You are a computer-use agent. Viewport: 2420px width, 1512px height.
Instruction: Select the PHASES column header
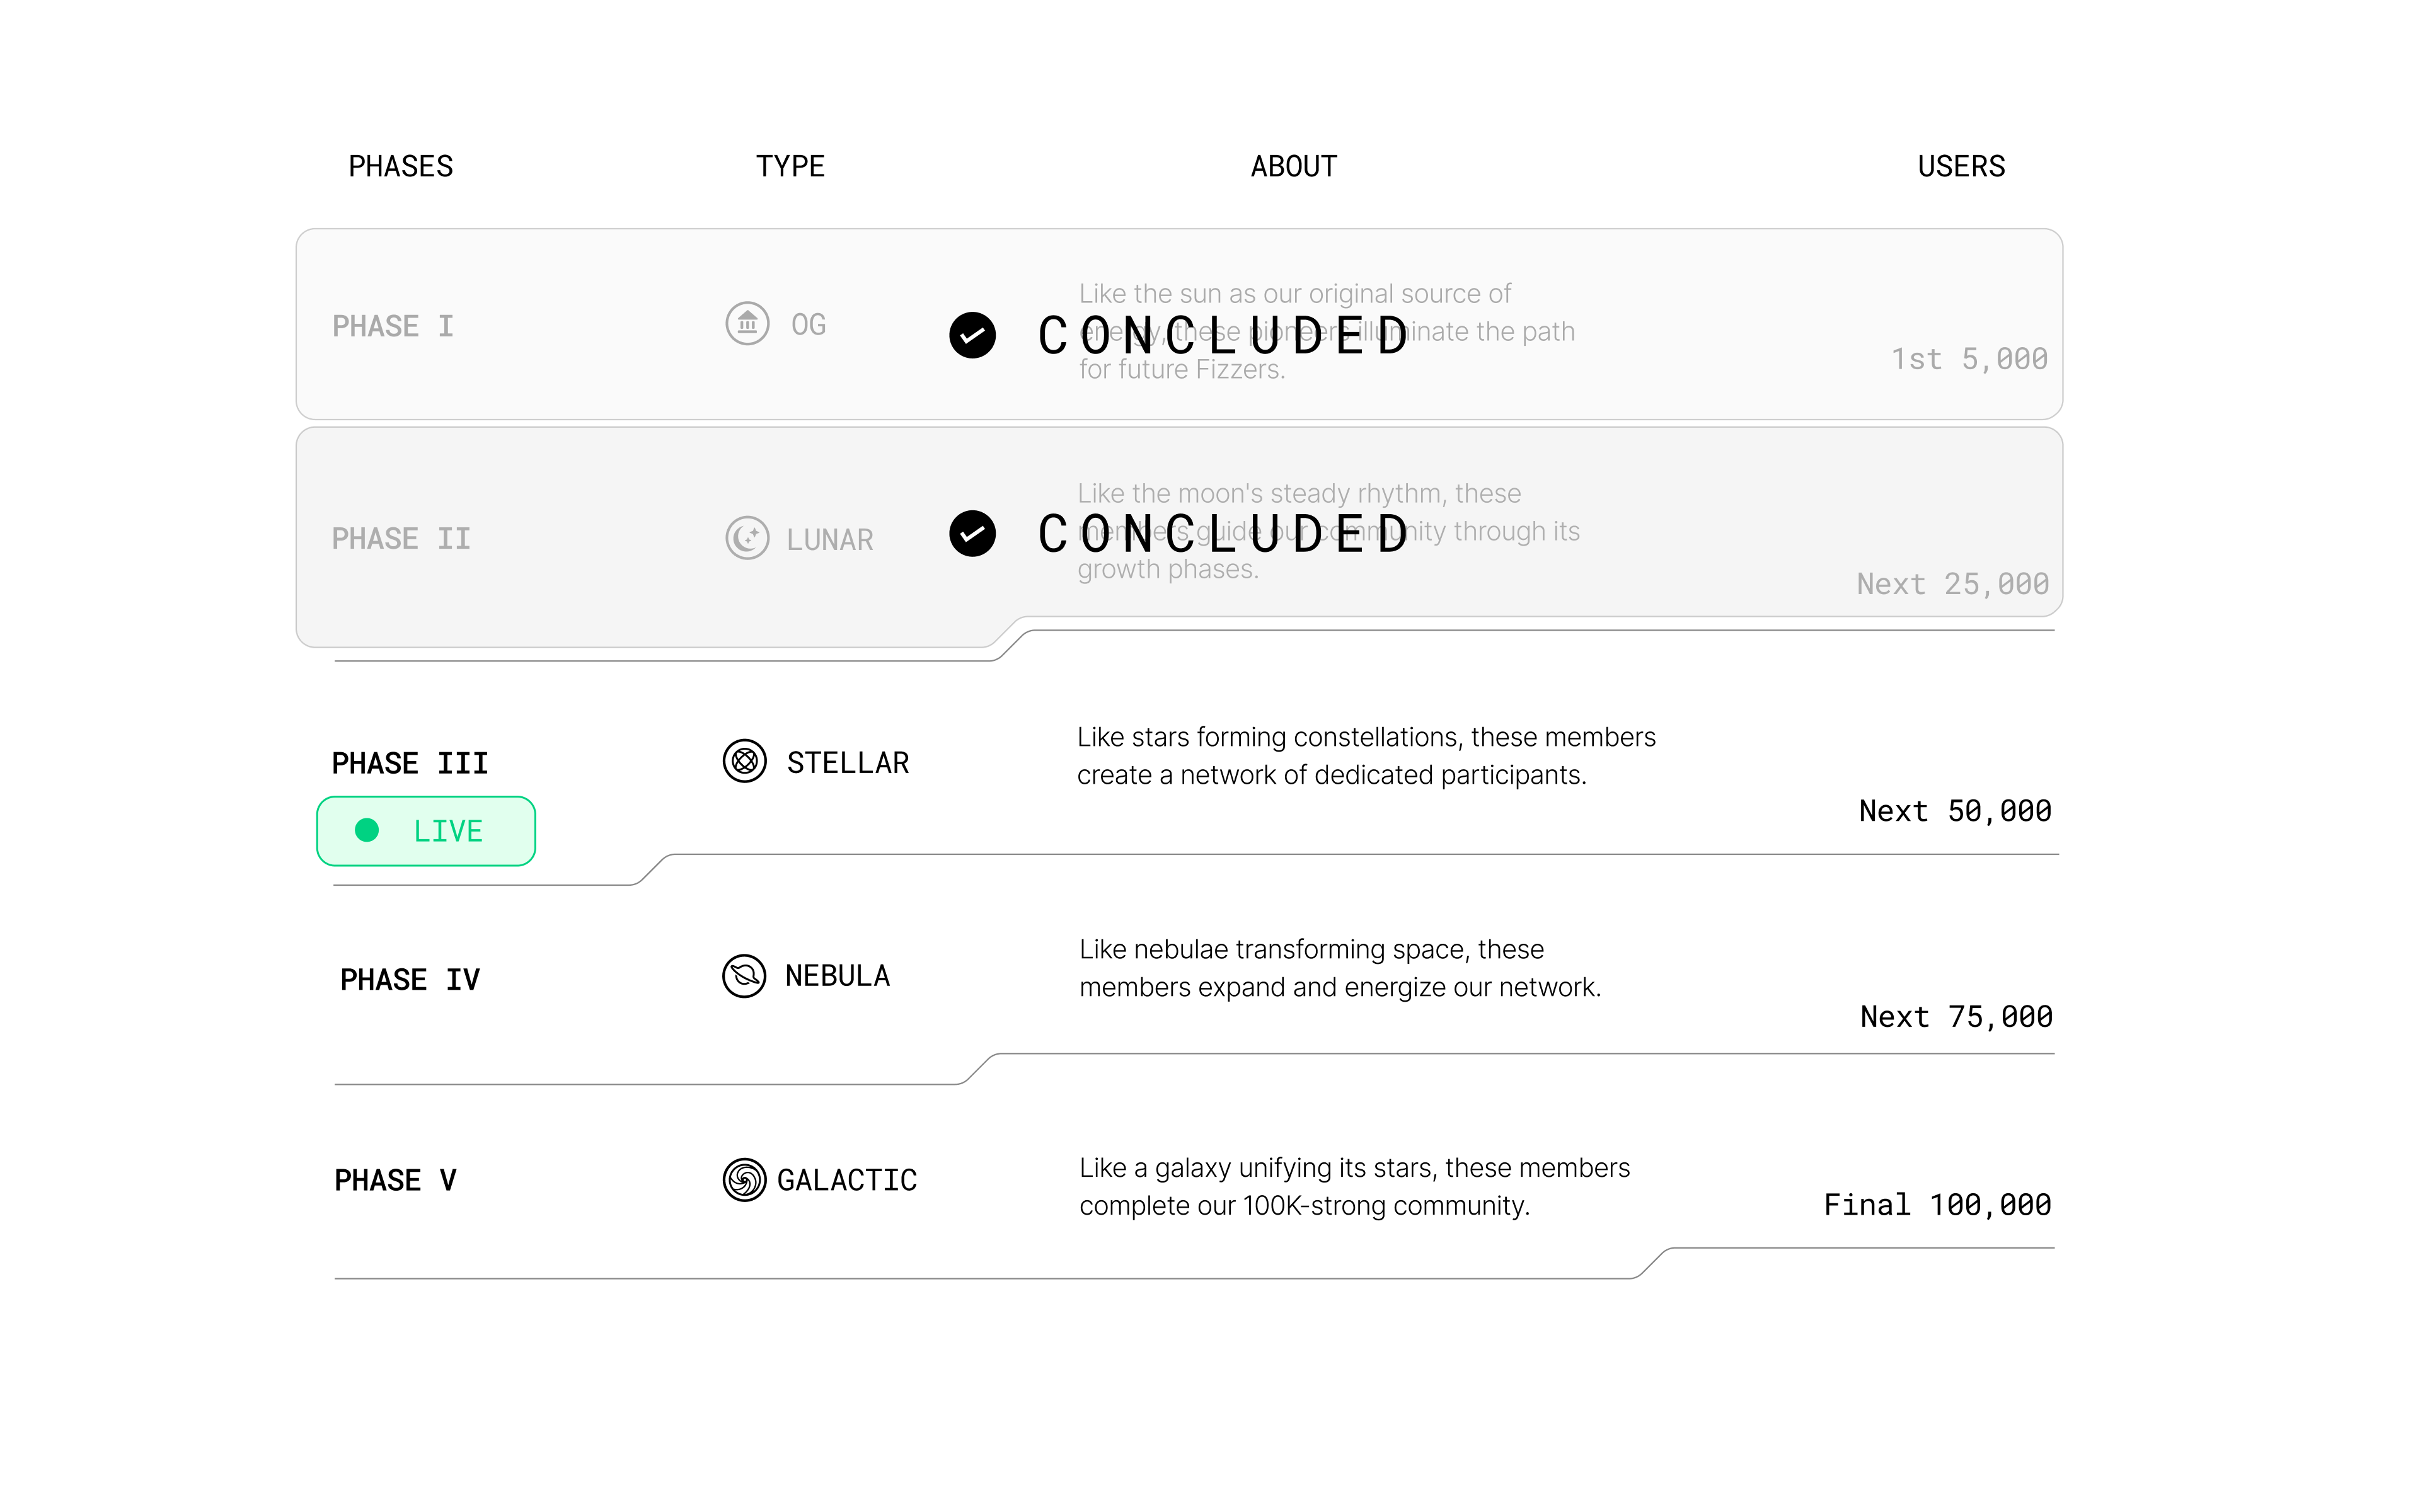click(x=401, y=166)
